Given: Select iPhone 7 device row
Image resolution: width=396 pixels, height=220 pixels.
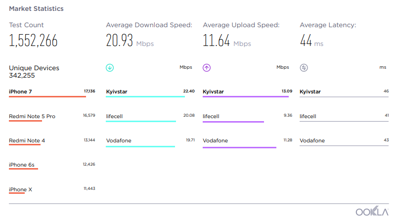Looking at the screenshot, I should 52,92.
